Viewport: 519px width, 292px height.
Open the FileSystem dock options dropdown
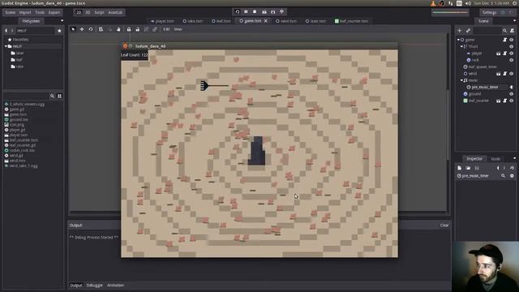62,21
